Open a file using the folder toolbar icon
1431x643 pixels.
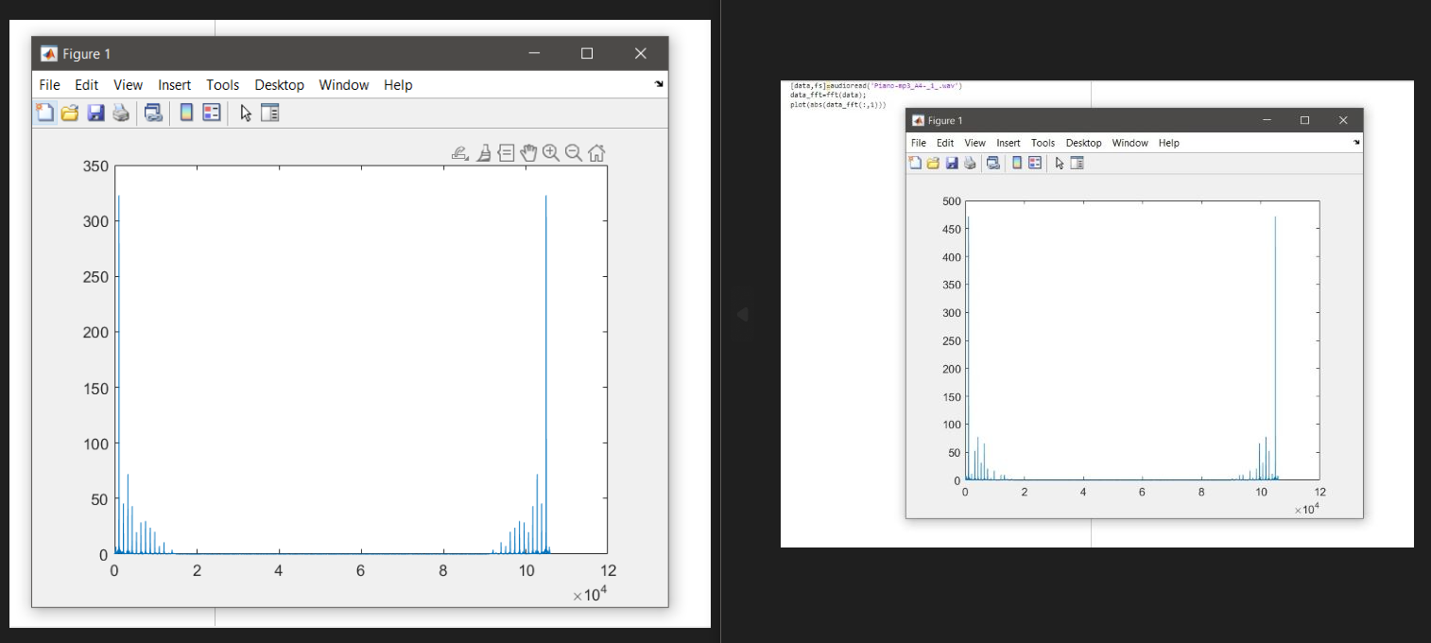70,112
